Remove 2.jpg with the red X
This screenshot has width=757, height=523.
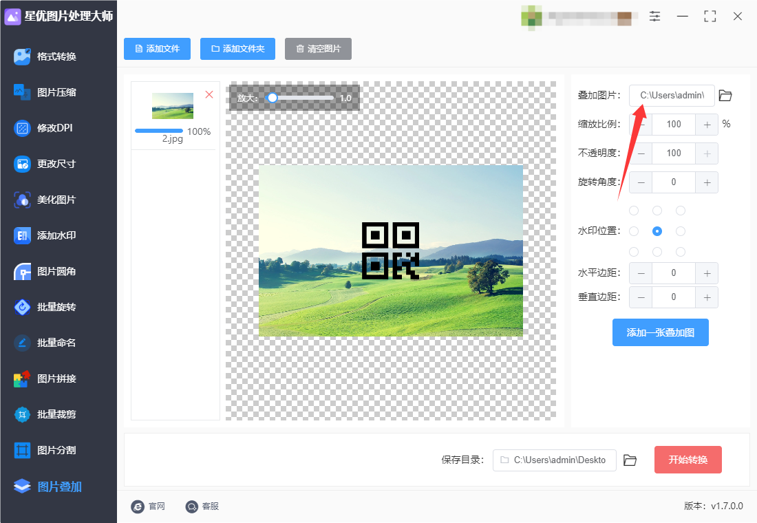coord(209,95)
